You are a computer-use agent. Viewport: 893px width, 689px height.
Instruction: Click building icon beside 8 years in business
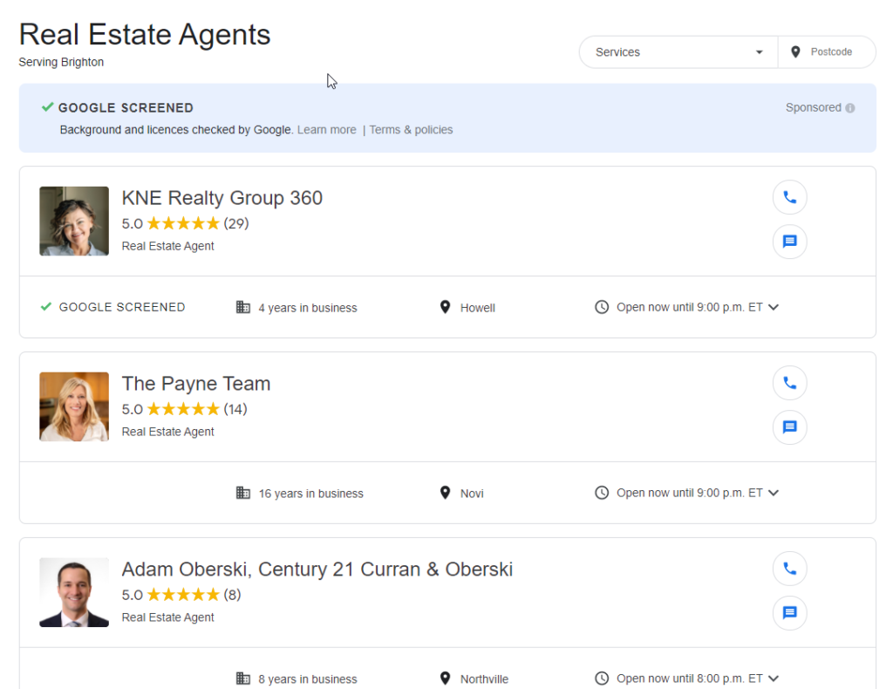click(243, 679)
